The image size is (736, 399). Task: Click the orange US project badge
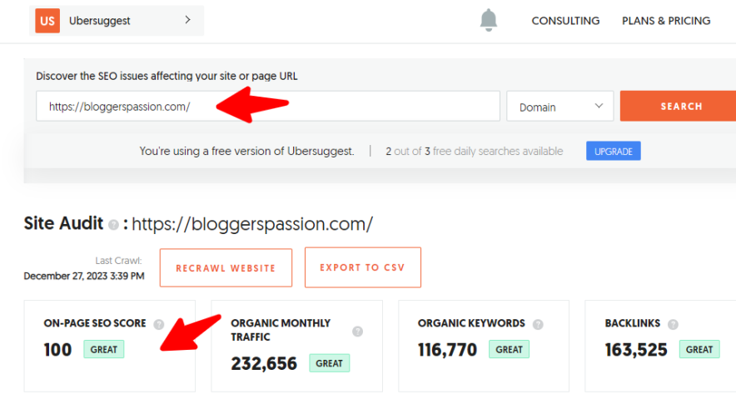[x=48, y=20]
